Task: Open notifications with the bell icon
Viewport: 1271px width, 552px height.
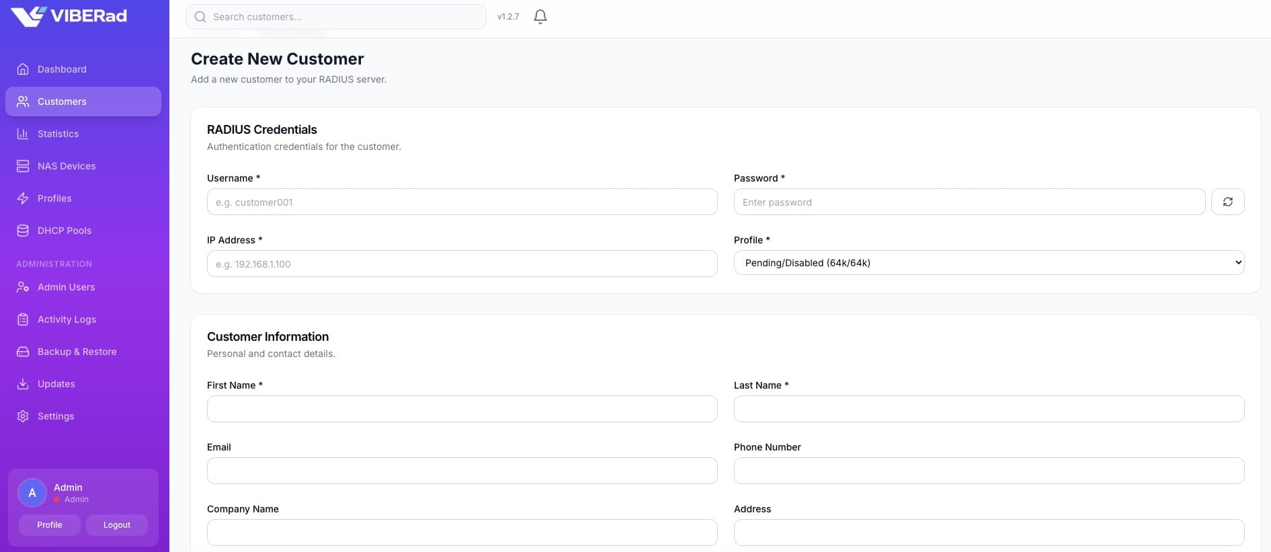Action: (540, 17)
